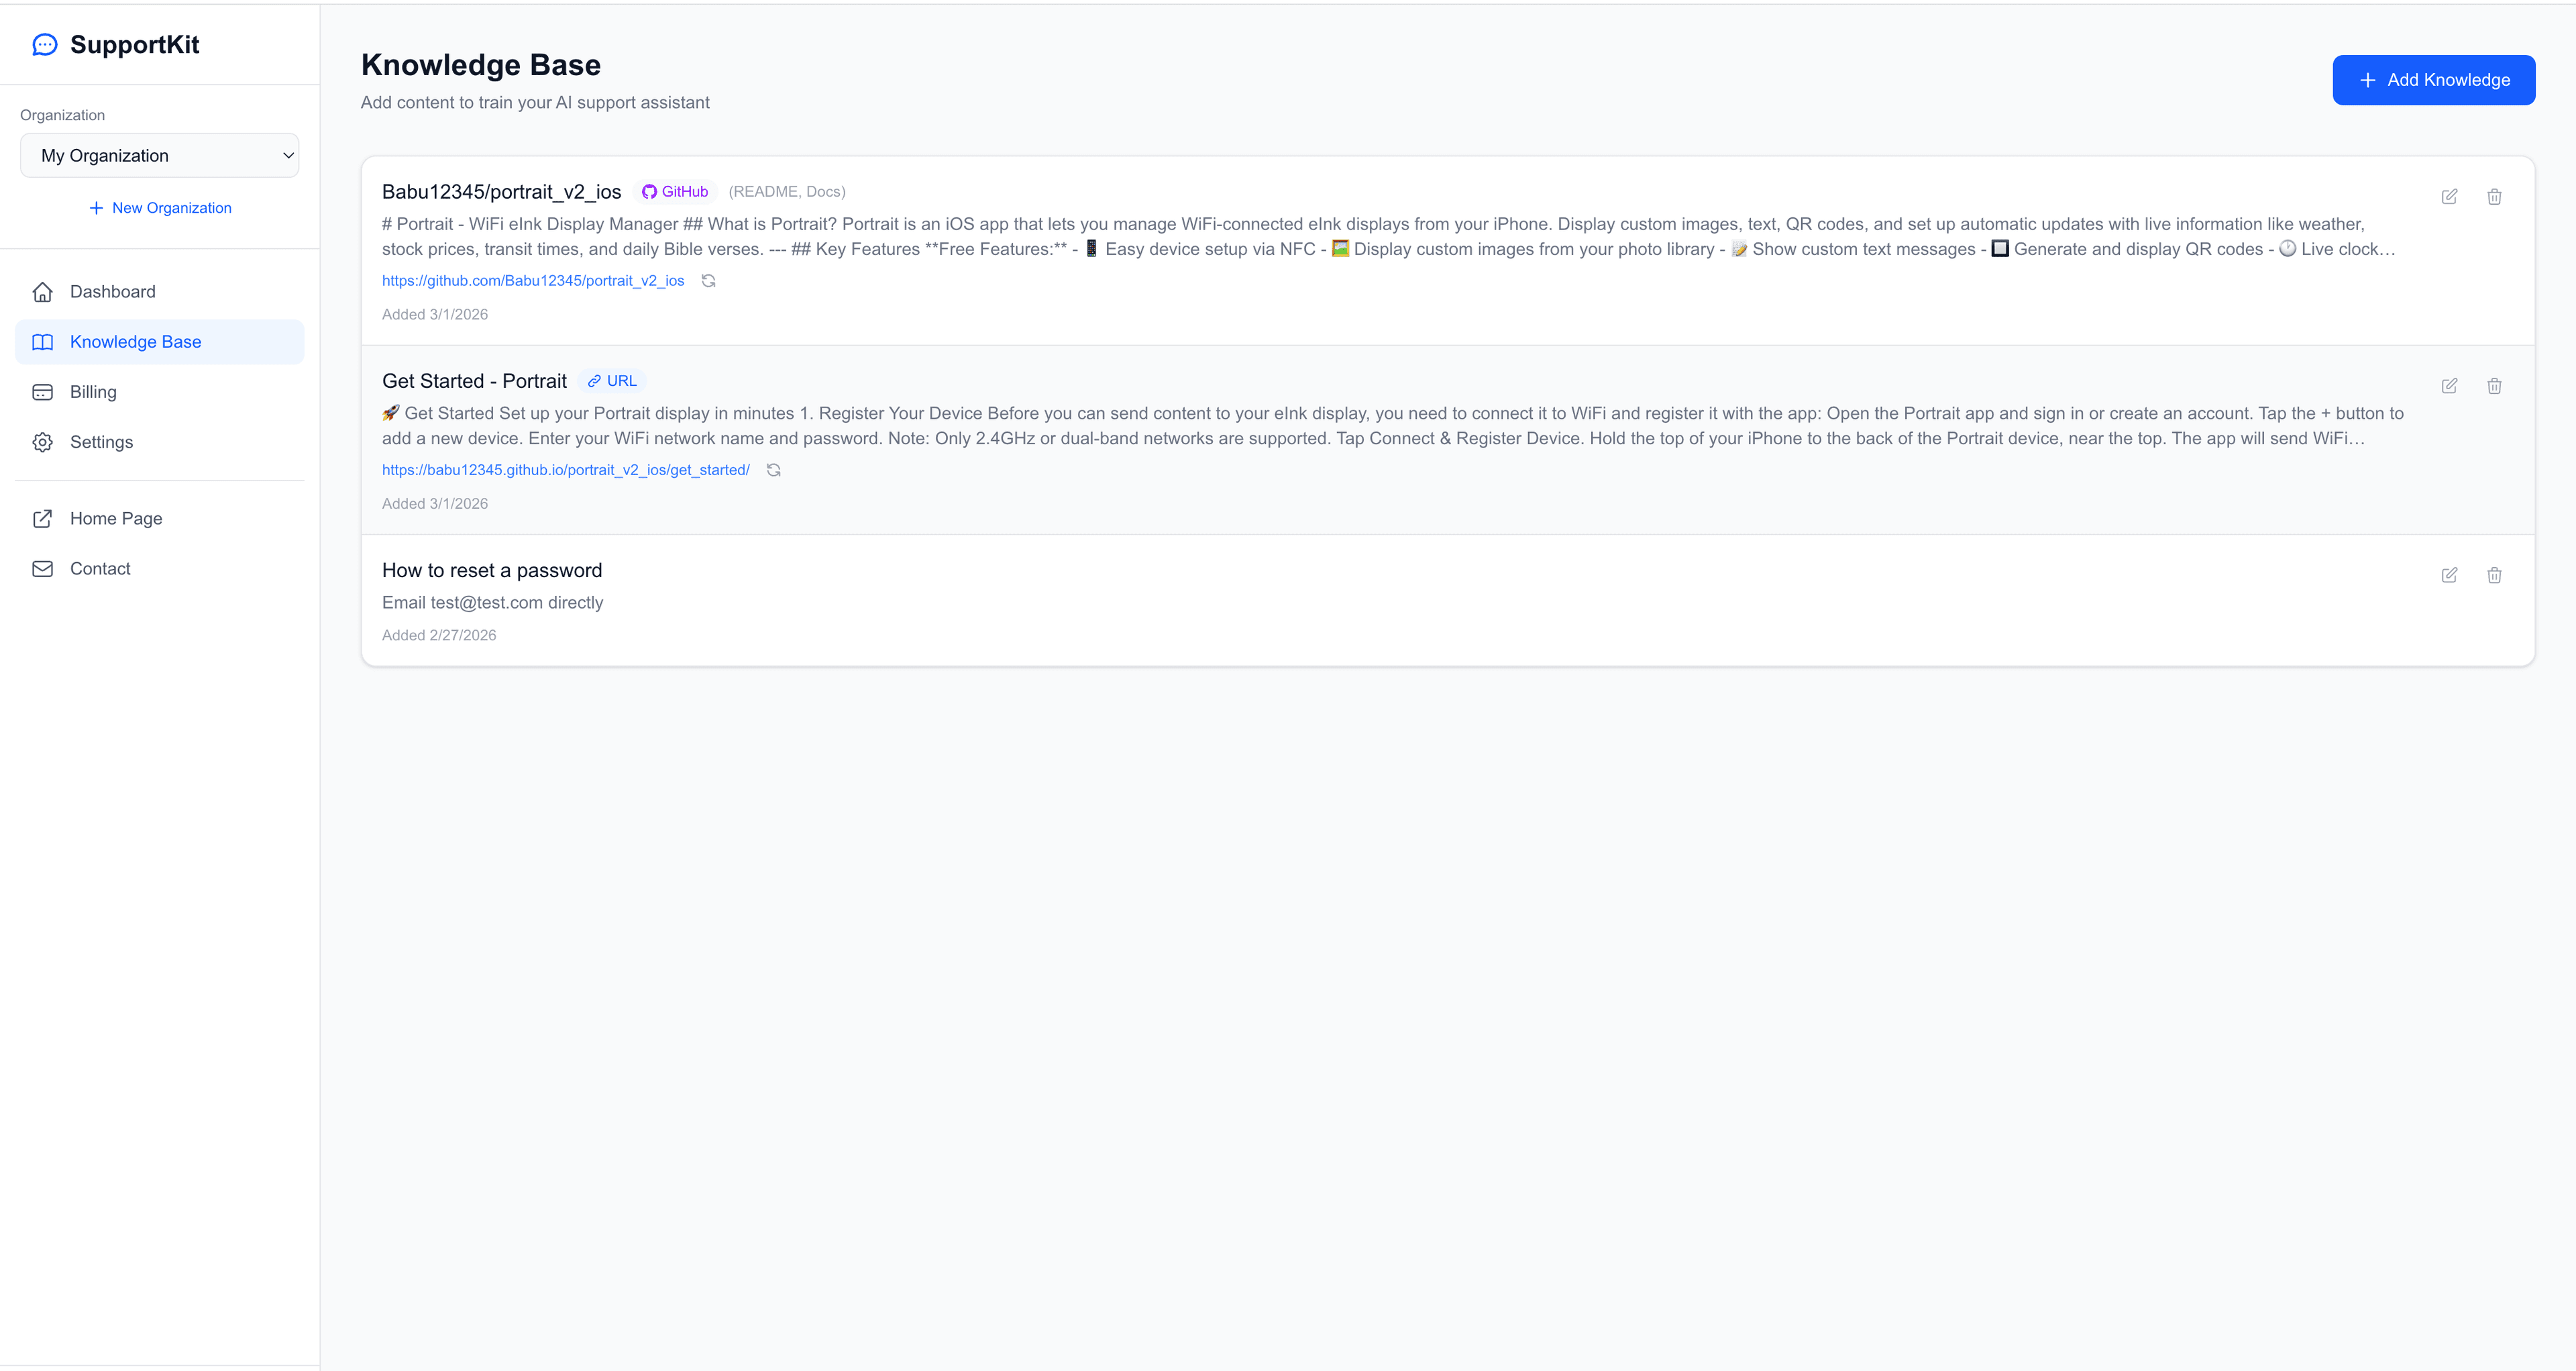The height and width of the screenshot is (1371, 2576).
Task: Delete the Get Started - Portrait entry
Action: click(2494, 385)
